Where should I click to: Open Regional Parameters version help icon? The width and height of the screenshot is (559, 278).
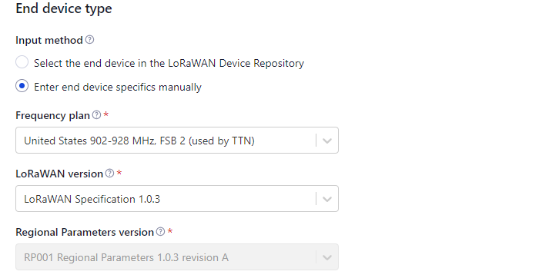click(161, 232)
